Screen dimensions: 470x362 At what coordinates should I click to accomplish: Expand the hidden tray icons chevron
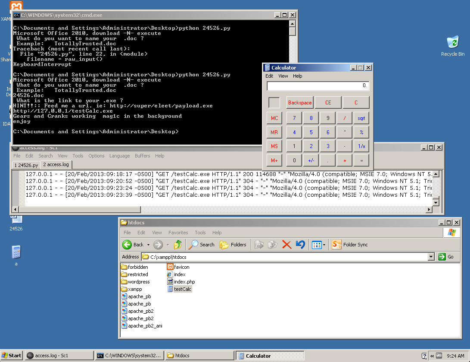432,356
